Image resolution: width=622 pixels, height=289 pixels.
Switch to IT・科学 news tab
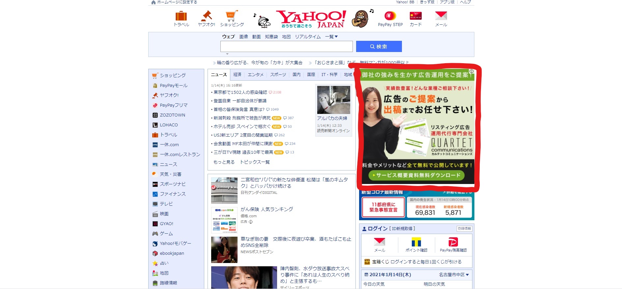click(329, 75)
